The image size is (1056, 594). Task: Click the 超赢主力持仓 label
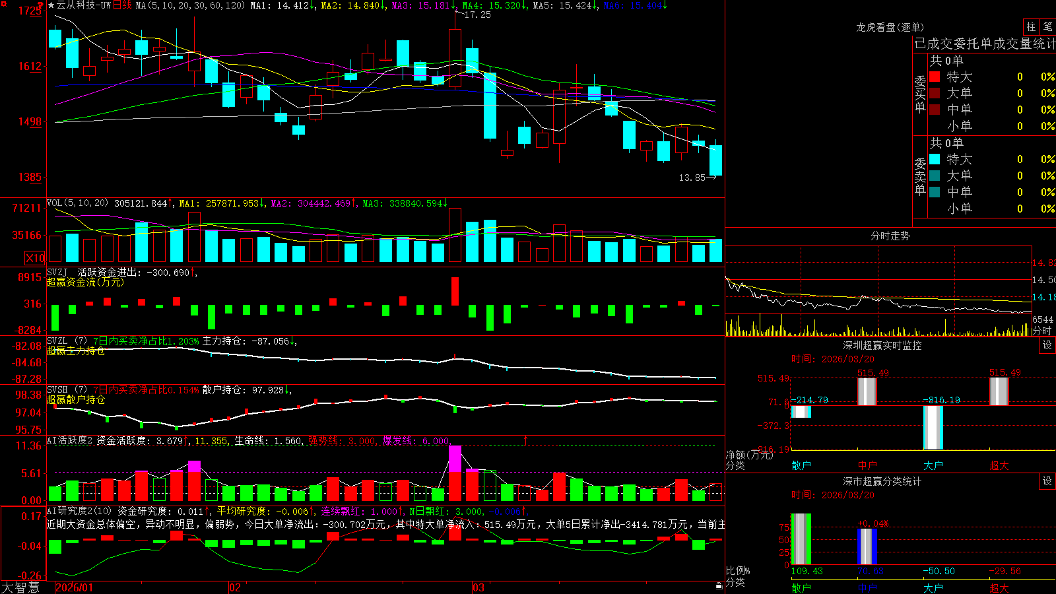point(76,351)
